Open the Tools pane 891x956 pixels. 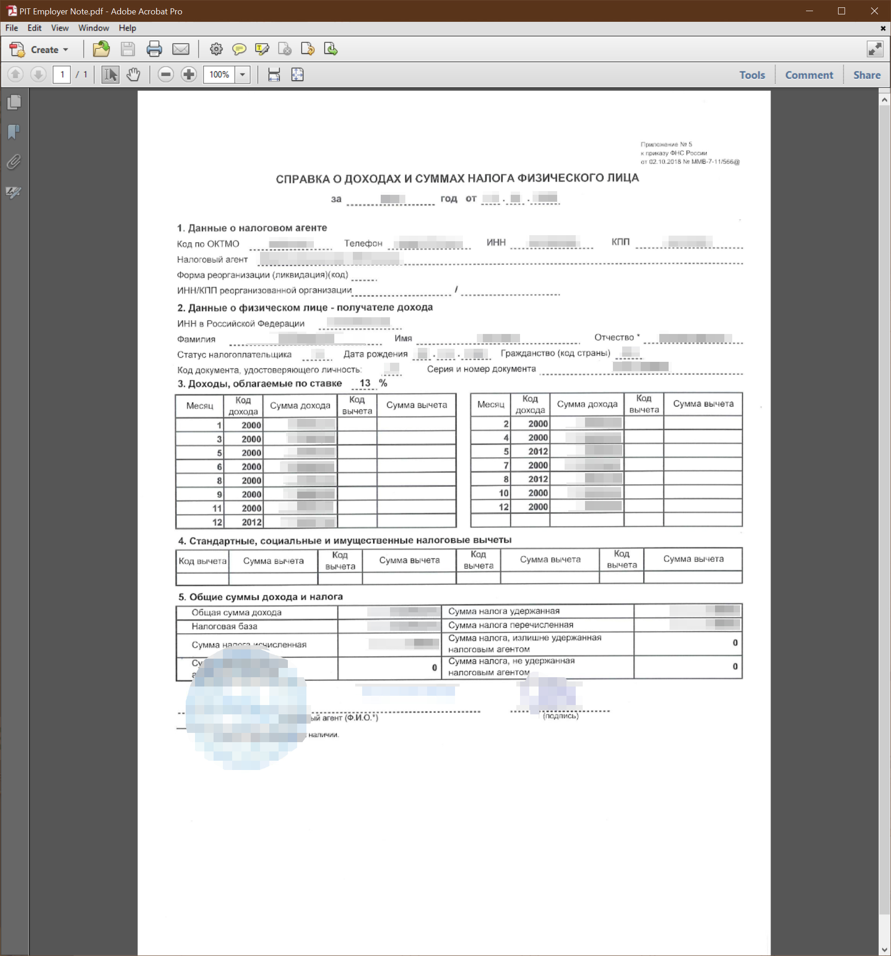[x=752, y=75]
